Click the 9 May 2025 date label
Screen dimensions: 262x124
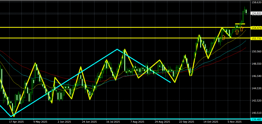pos(40,122)
